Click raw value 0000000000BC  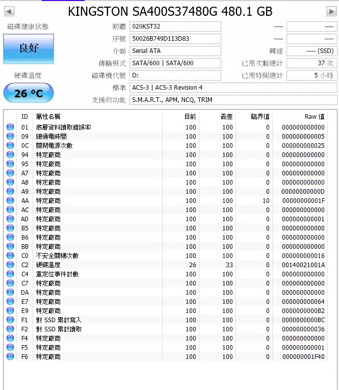303,320
